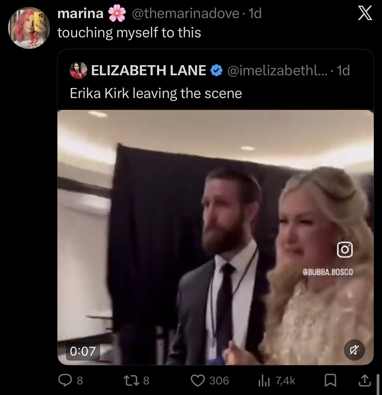Click the blue verified badge

coord(216,71)
